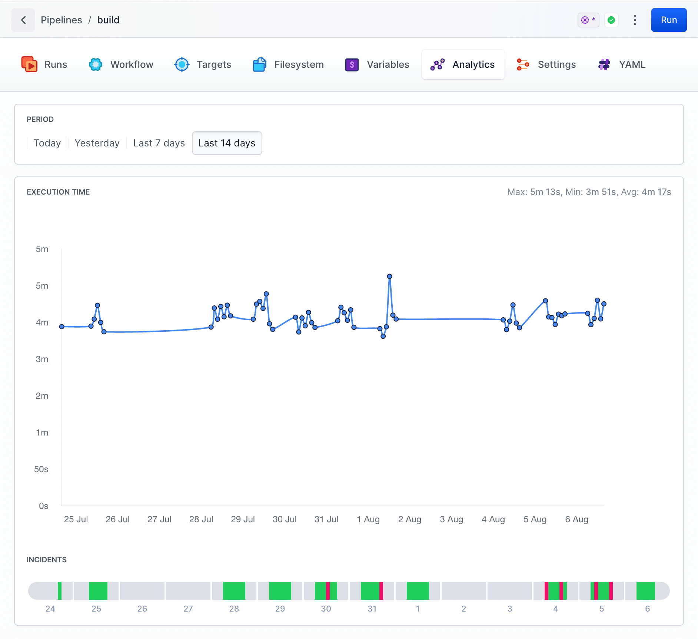The width and height of the screenshot is (698, 639).
Task: Select the Last 7 days period
Action: pos(159,143)
